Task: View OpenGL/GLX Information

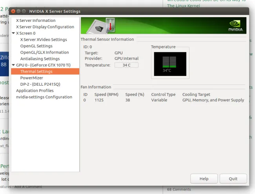Action: [x=44, y=52]
